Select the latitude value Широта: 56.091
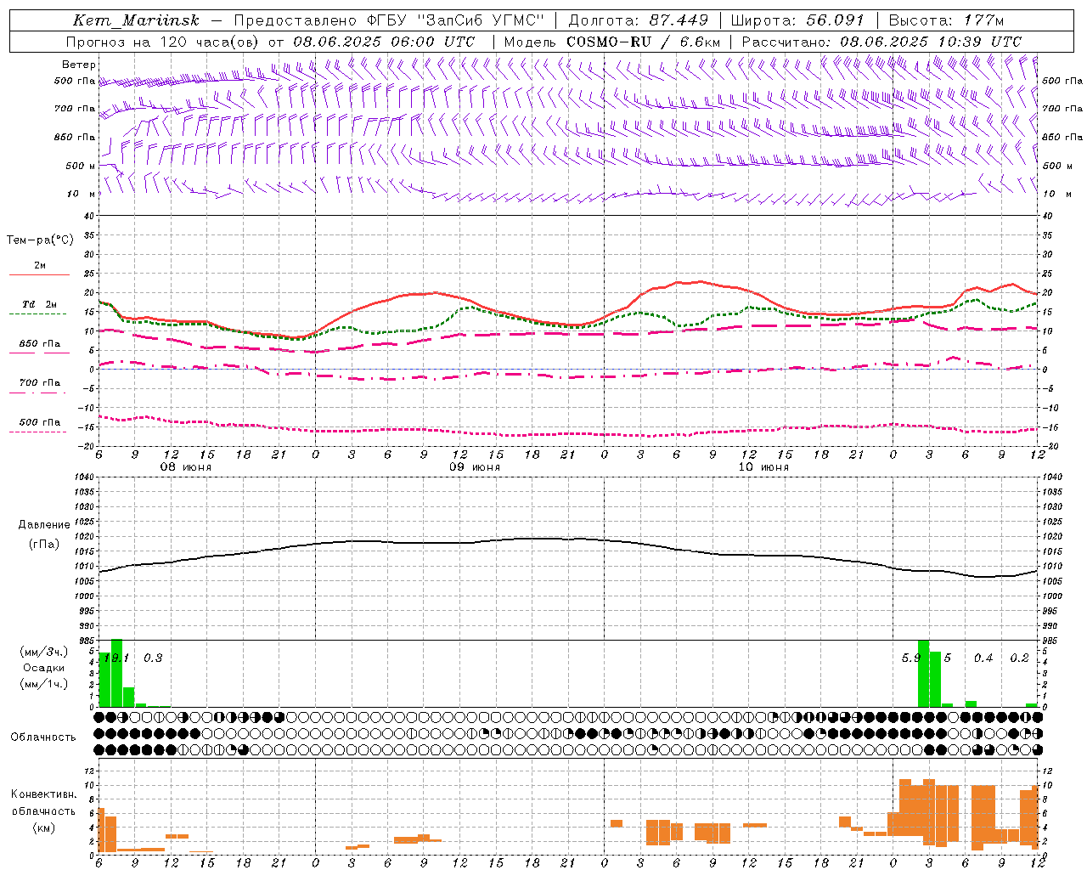 (797, 20)
